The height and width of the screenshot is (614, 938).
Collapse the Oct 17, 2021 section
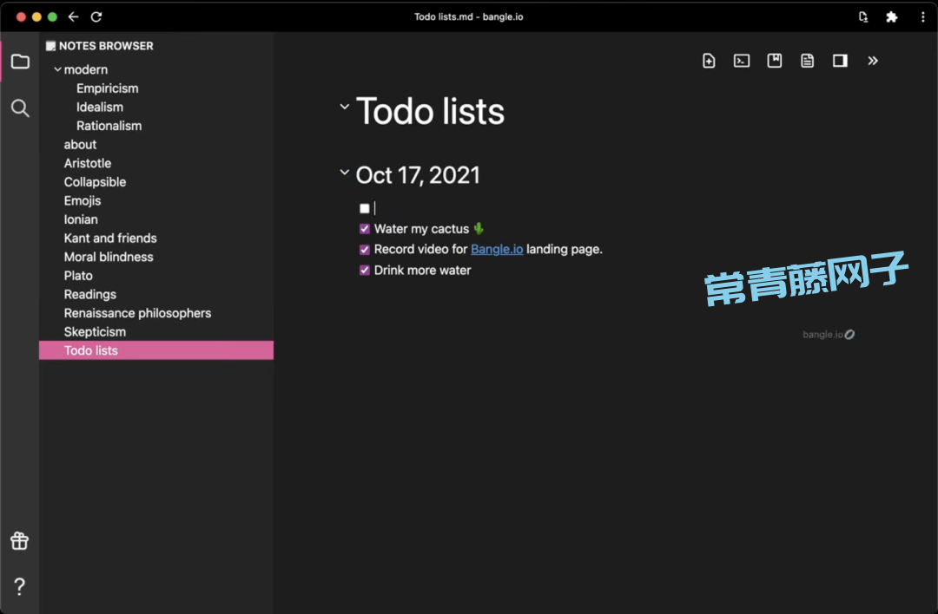point(345,173)
